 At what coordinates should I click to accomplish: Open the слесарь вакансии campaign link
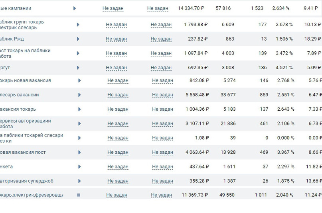(19, 95)
